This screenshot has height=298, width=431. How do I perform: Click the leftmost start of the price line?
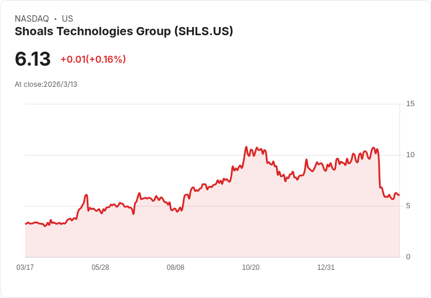click(x=26, y=223)
